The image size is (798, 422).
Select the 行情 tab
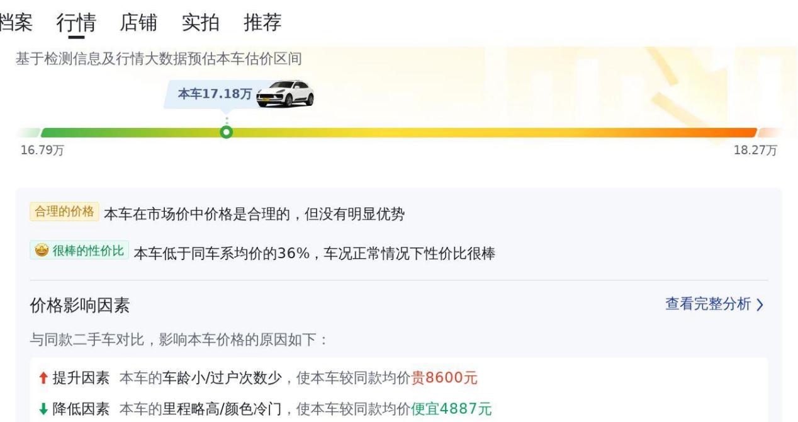click(x=76, y=23)
